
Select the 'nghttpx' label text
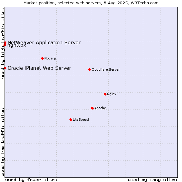[17, 45]
